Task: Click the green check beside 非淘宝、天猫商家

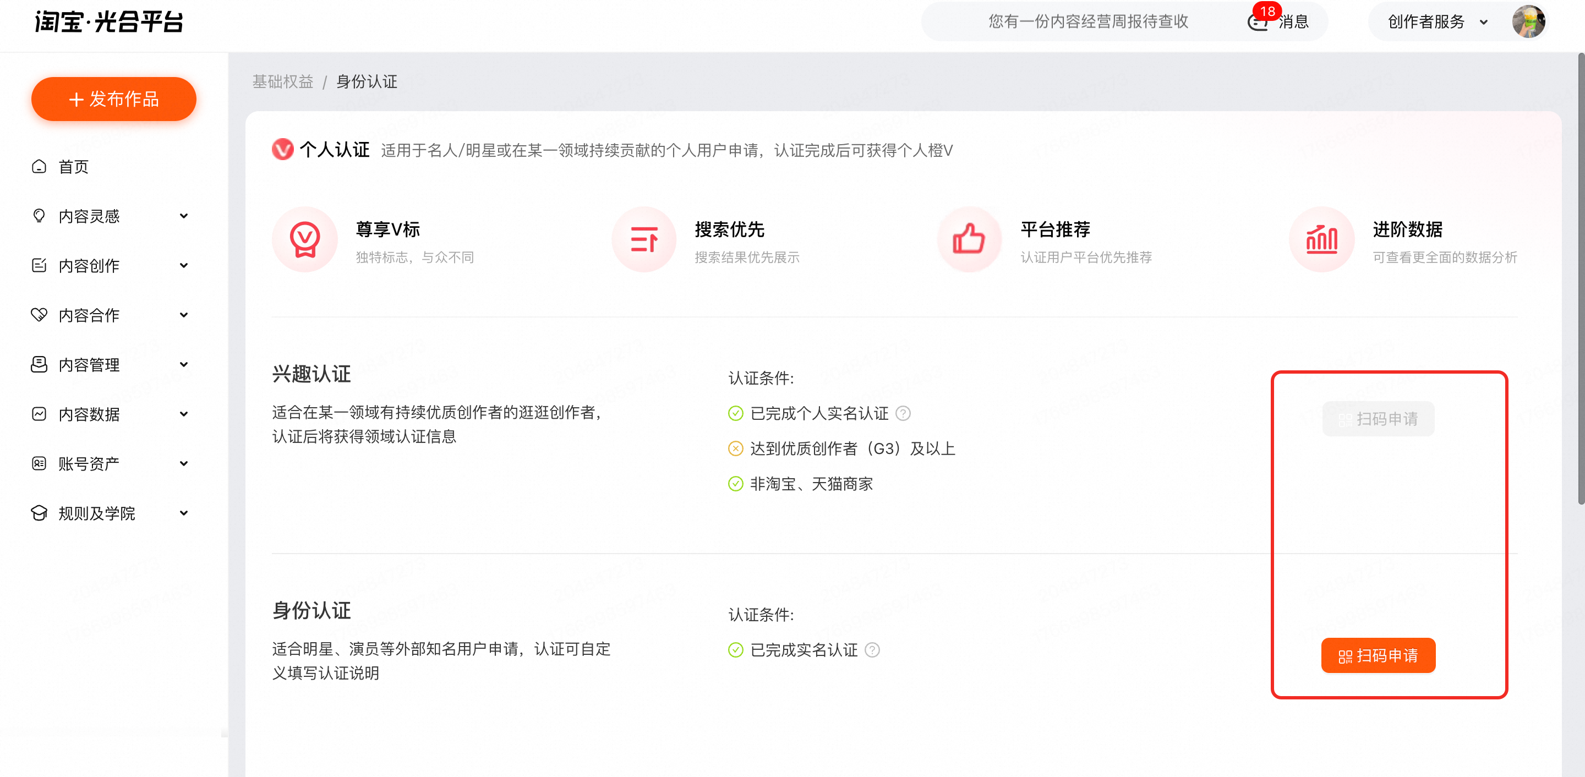Action: pos(735,484)
